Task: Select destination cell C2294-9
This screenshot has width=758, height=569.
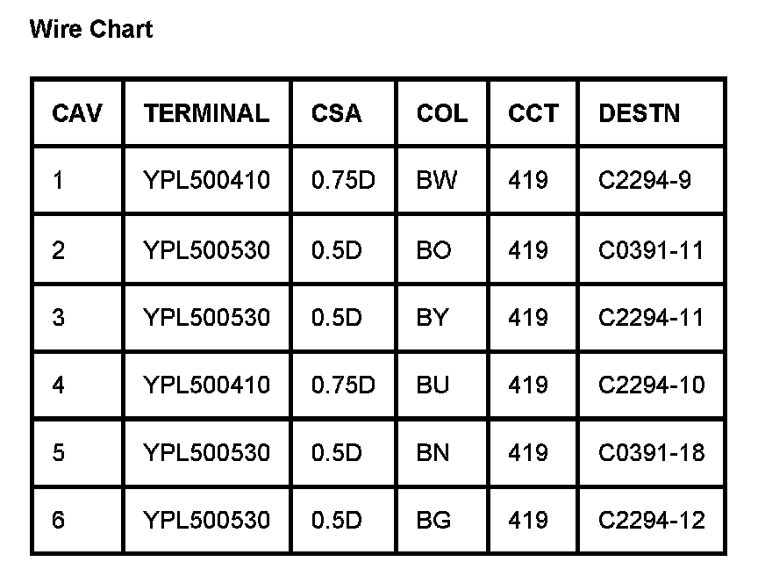Action: pos(645,181)
